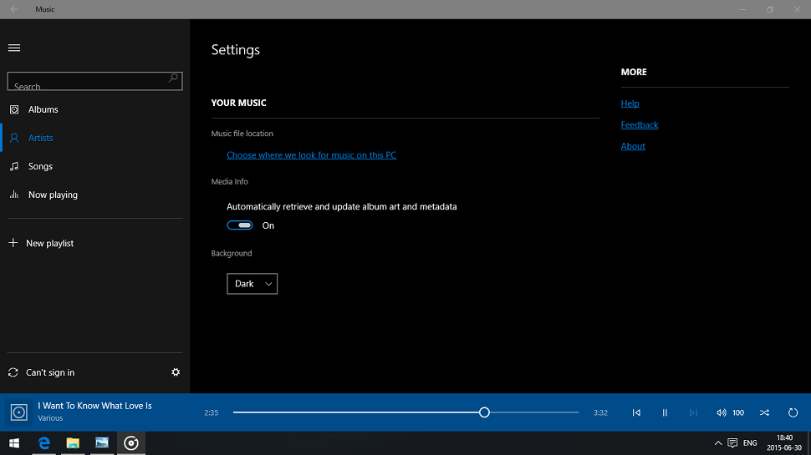
Task: Turn off automatic album art retrieval
Action: [240, 225]
